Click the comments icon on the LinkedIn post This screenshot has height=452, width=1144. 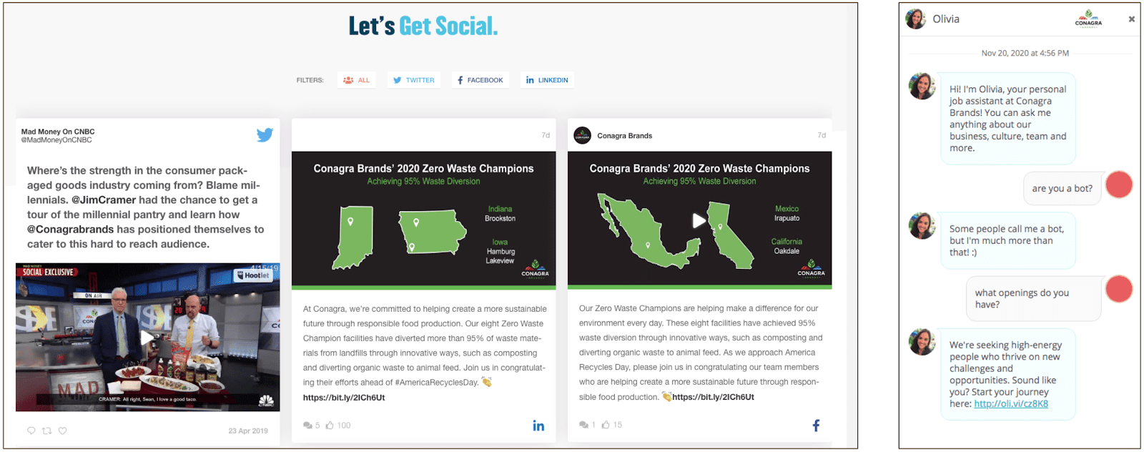[x=307, y=424]
